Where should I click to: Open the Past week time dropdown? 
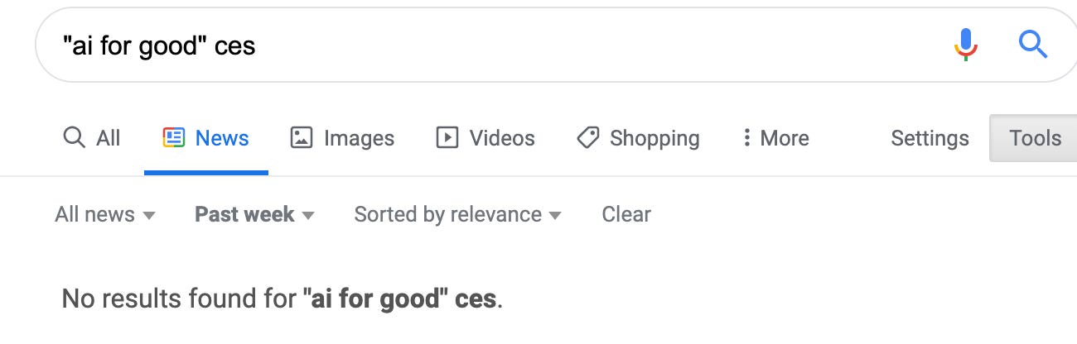254,215
